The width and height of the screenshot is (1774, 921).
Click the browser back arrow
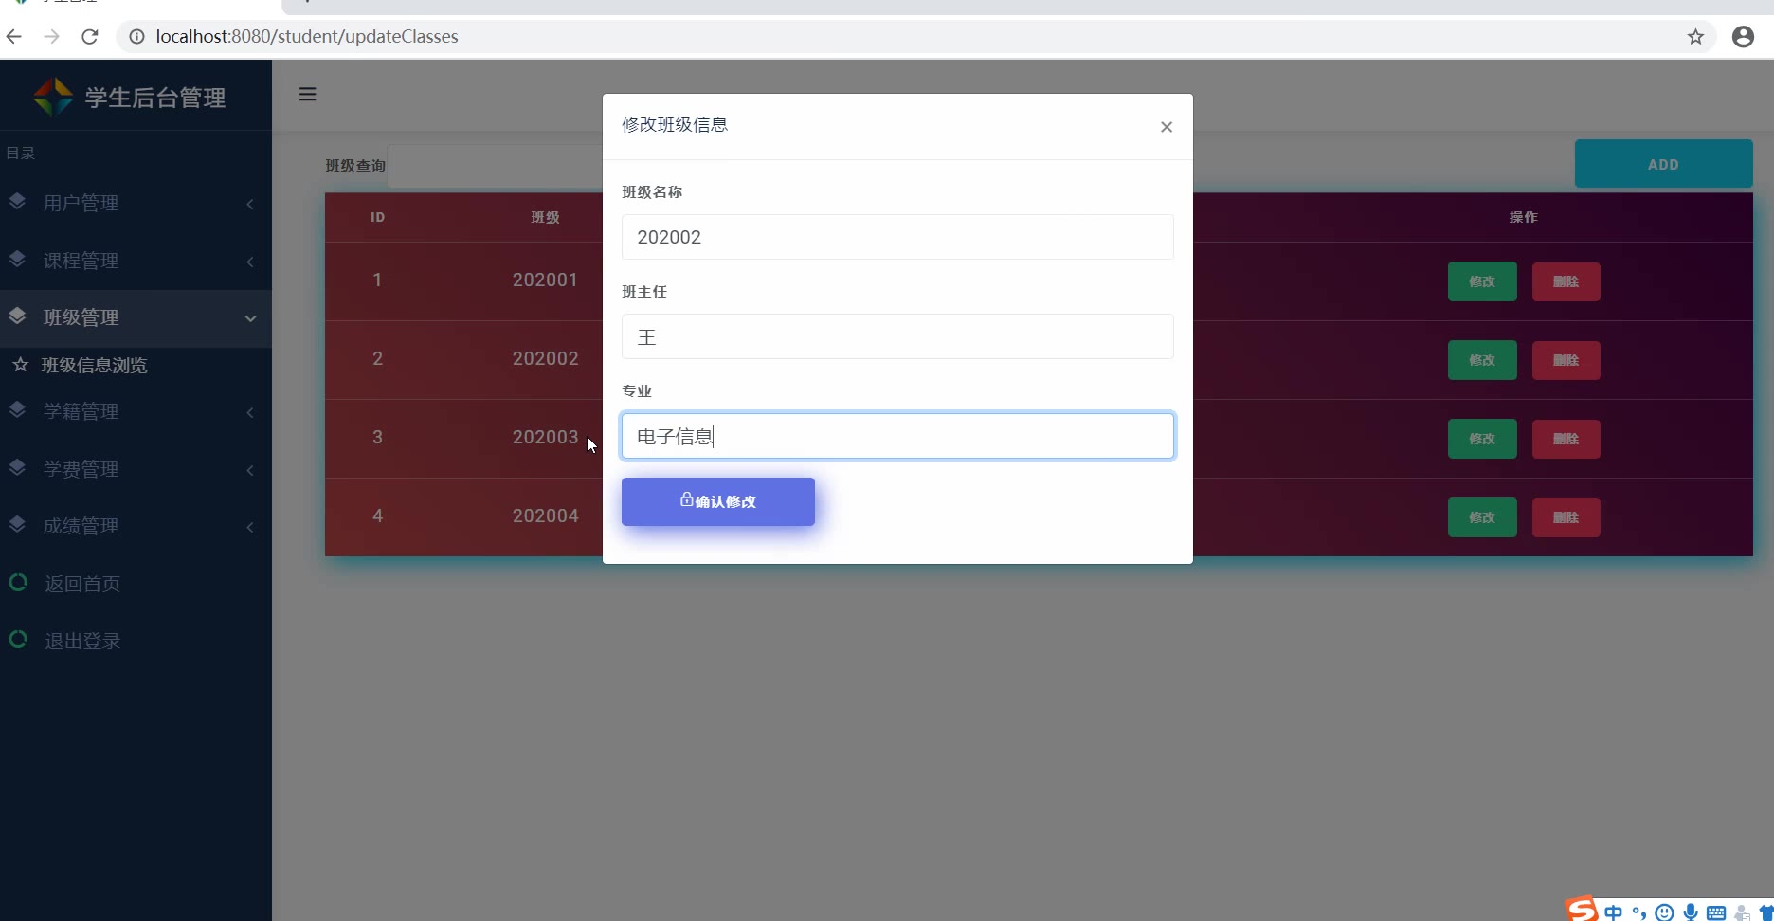tap(14, 36)
